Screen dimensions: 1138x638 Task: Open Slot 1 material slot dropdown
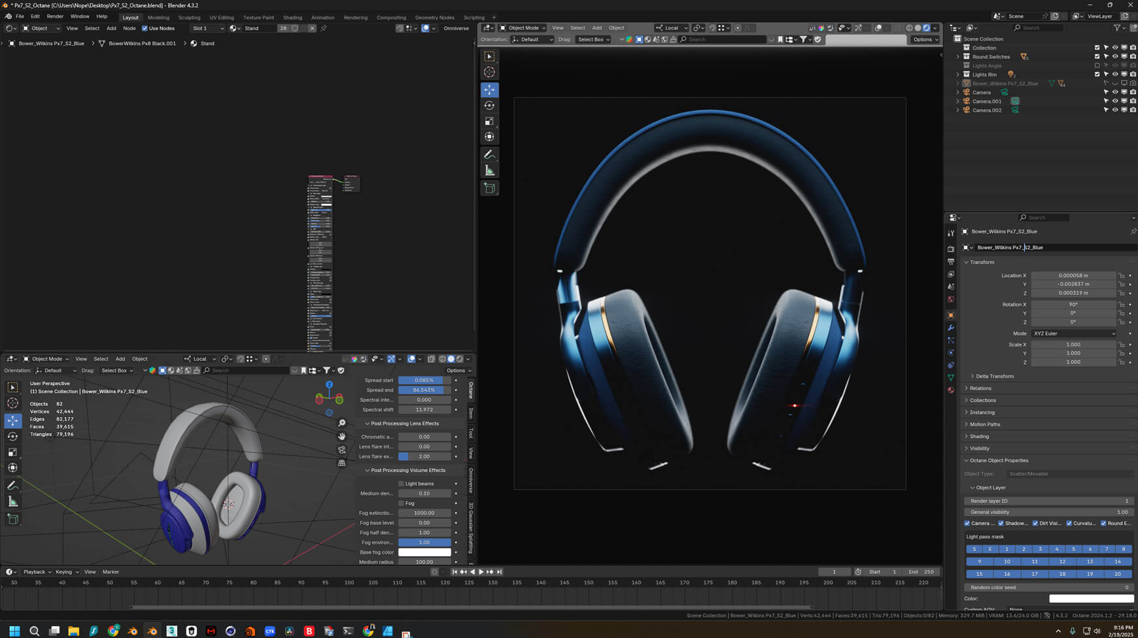[x=207, y=28]
